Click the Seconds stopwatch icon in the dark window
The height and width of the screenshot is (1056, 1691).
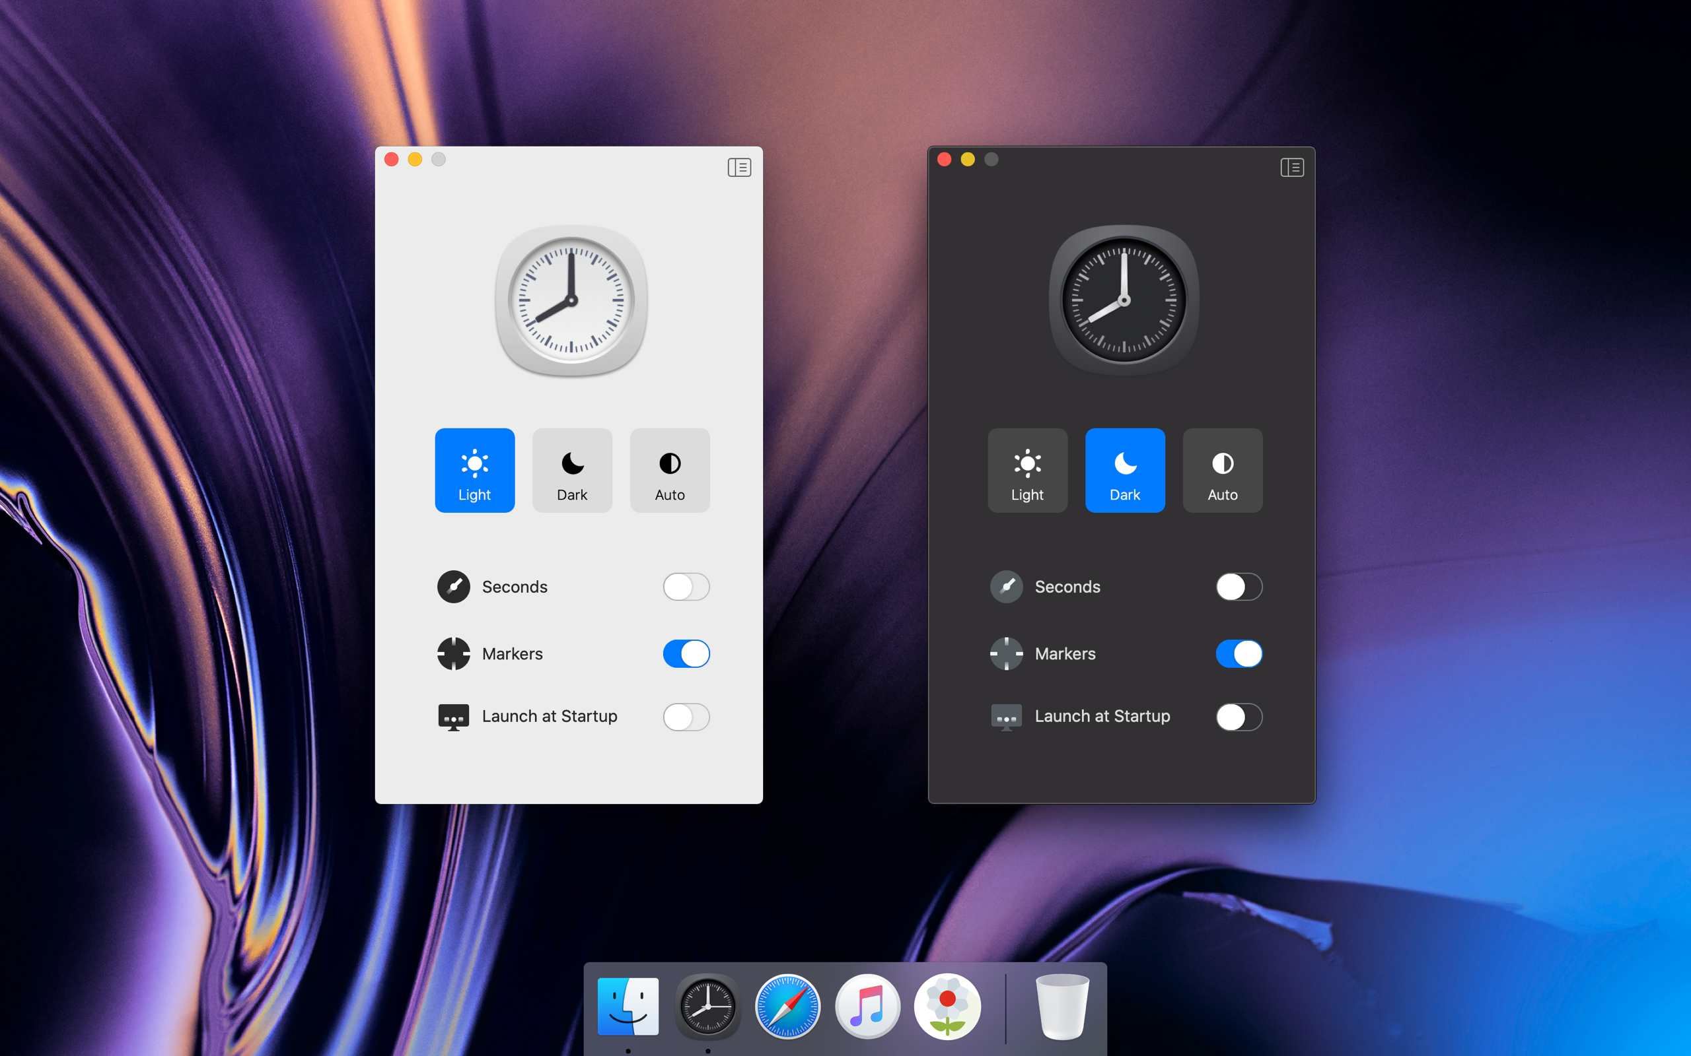point(1006,587)
